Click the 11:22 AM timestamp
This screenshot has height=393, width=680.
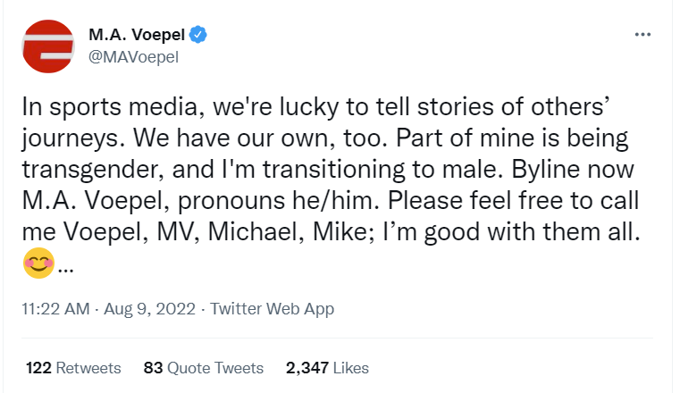tap(55, 309)
